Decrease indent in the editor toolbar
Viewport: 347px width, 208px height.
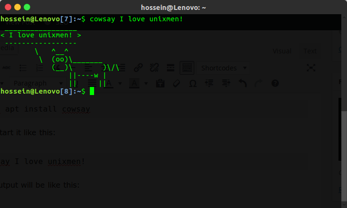click(209, 83)
